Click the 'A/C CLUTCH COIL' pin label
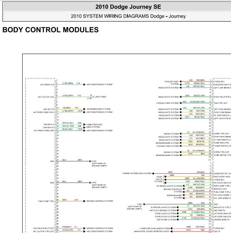Viewport: 231px width, 233px height. (46, 97)
